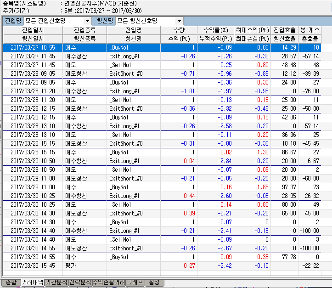Click max profit 1.30 cell
Viewport: 332px width, 288px height.
pos(253,152)
